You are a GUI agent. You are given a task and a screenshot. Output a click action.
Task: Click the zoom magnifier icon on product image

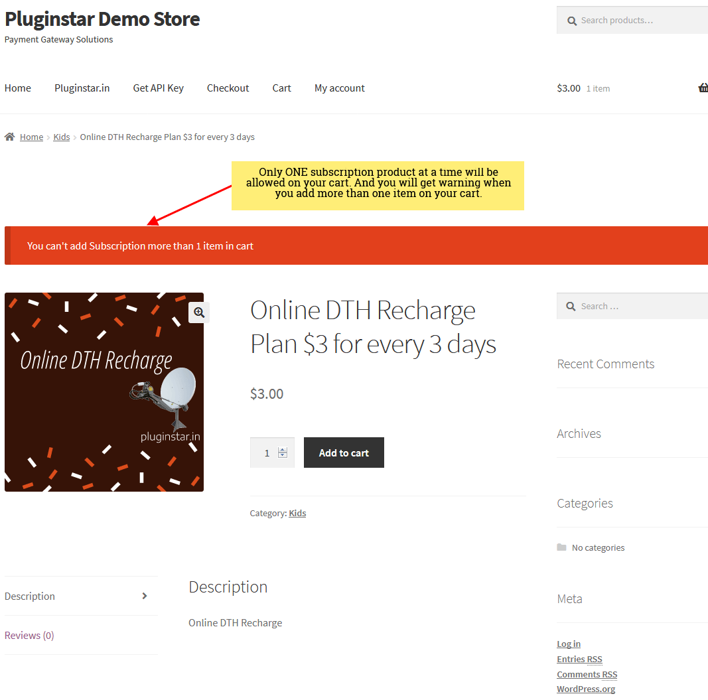(x=199, y=312)
